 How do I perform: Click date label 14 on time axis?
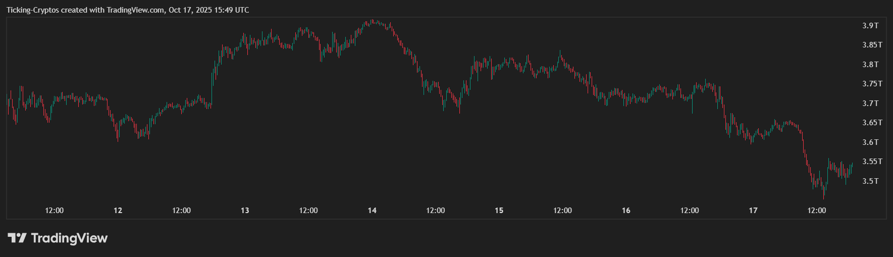[x=372, y=211]
